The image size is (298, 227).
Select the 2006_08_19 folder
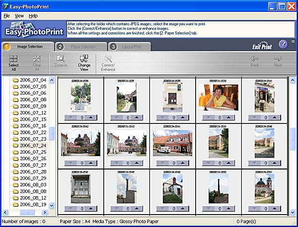click(x=33, y=204)
